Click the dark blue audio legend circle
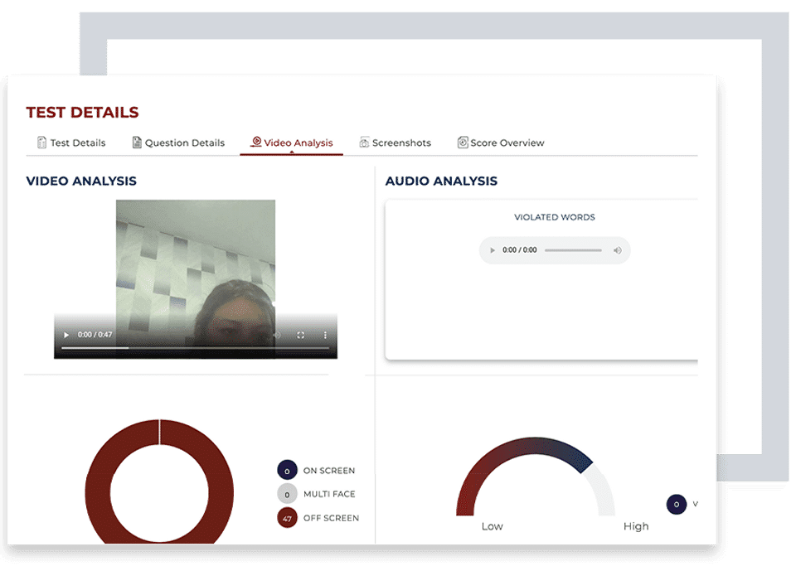This screenshot has height=566, width=796. point(677,504)
